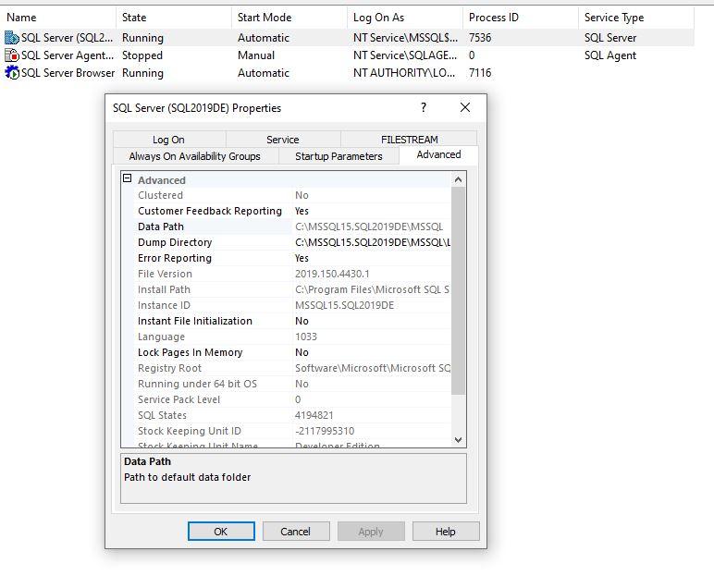Click the SQL States value 4194821
714x588 pixels.
(x=314, y=415)
